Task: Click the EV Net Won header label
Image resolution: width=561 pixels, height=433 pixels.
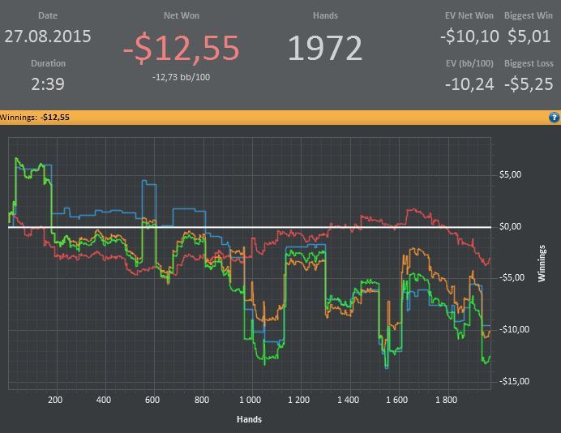Action: tap(469, 15)
